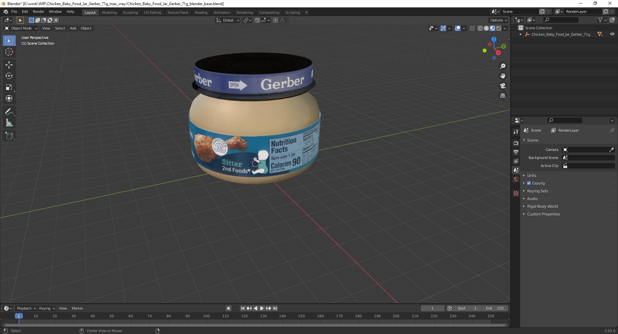Play the animation forward

coord(262,308)
